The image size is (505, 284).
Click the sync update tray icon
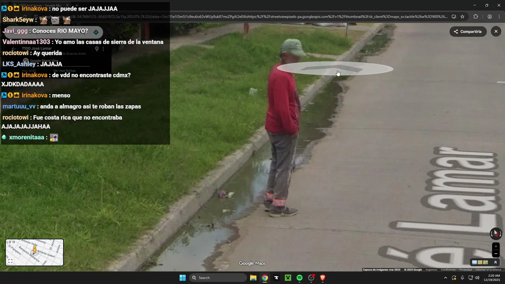454,278
